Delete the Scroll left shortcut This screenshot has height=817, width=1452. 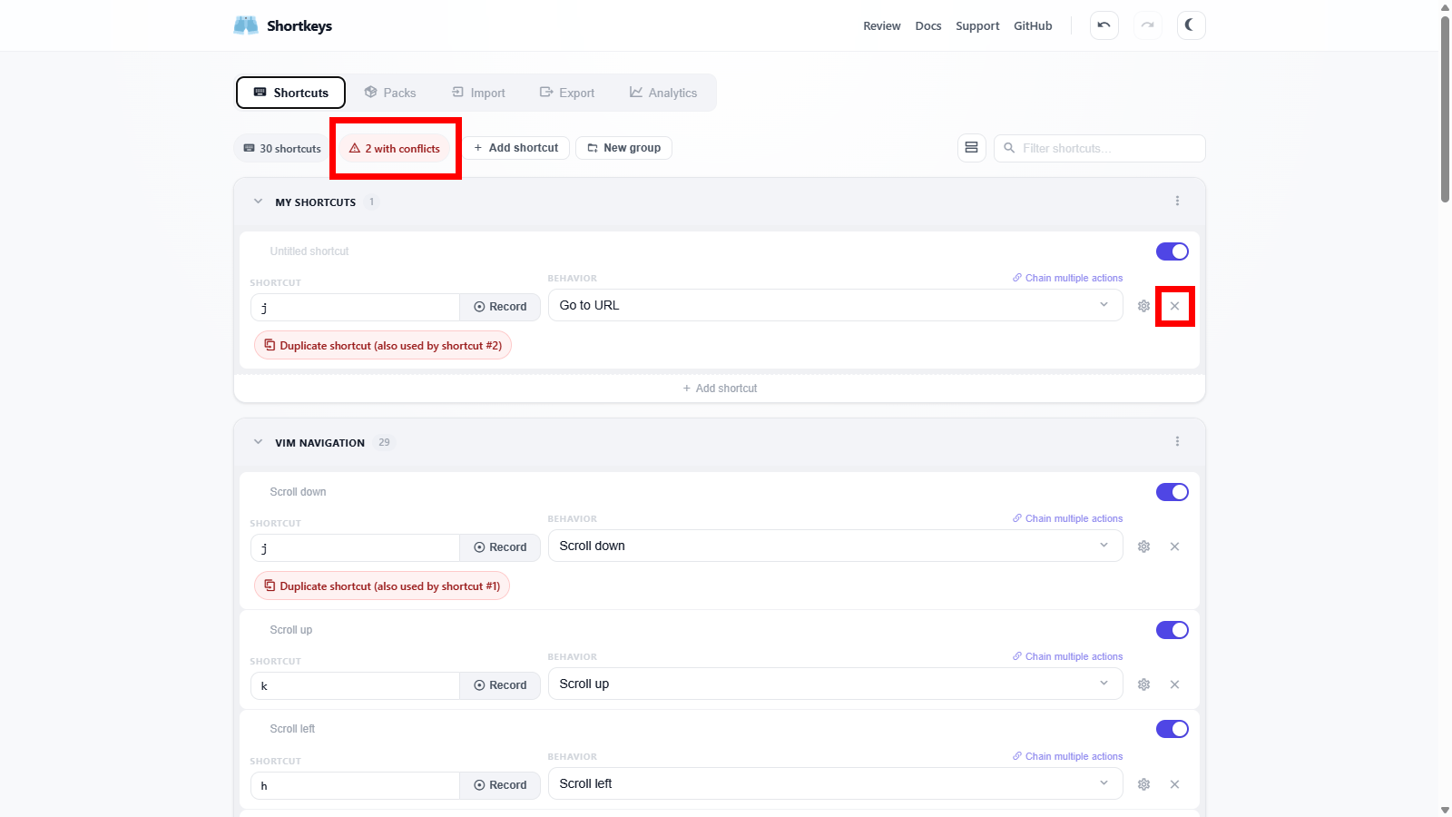1174,784
